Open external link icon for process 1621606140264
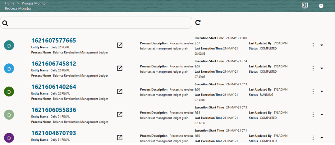This screenshot has width=335, height=145. pyautogui.click(x=120, y=92)
